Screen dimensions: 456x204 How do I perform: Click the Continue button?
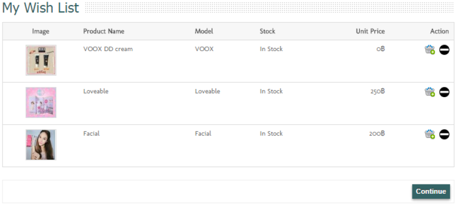tap(431, 192)
